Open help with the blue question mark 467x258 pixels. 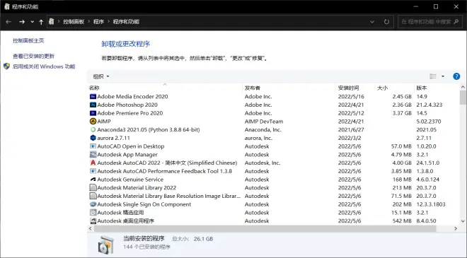pos(456,76)
